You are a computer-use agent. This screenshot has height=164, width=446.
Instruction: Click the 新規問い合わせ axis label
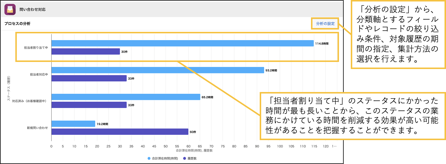pos(37,128)
